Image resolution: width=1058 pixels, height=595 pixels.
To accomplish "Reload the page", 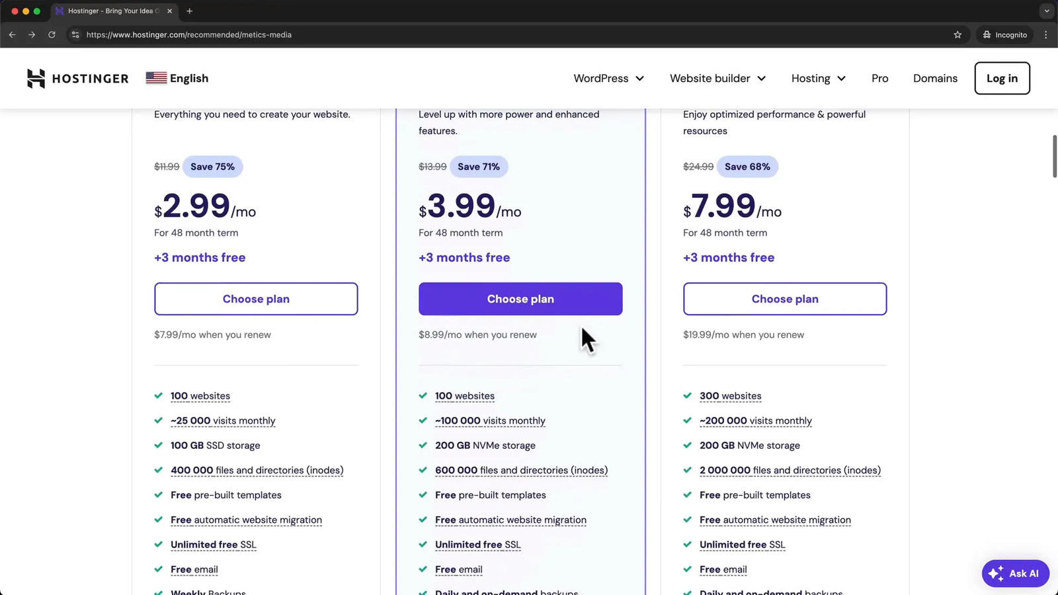I will pos(52,34).
